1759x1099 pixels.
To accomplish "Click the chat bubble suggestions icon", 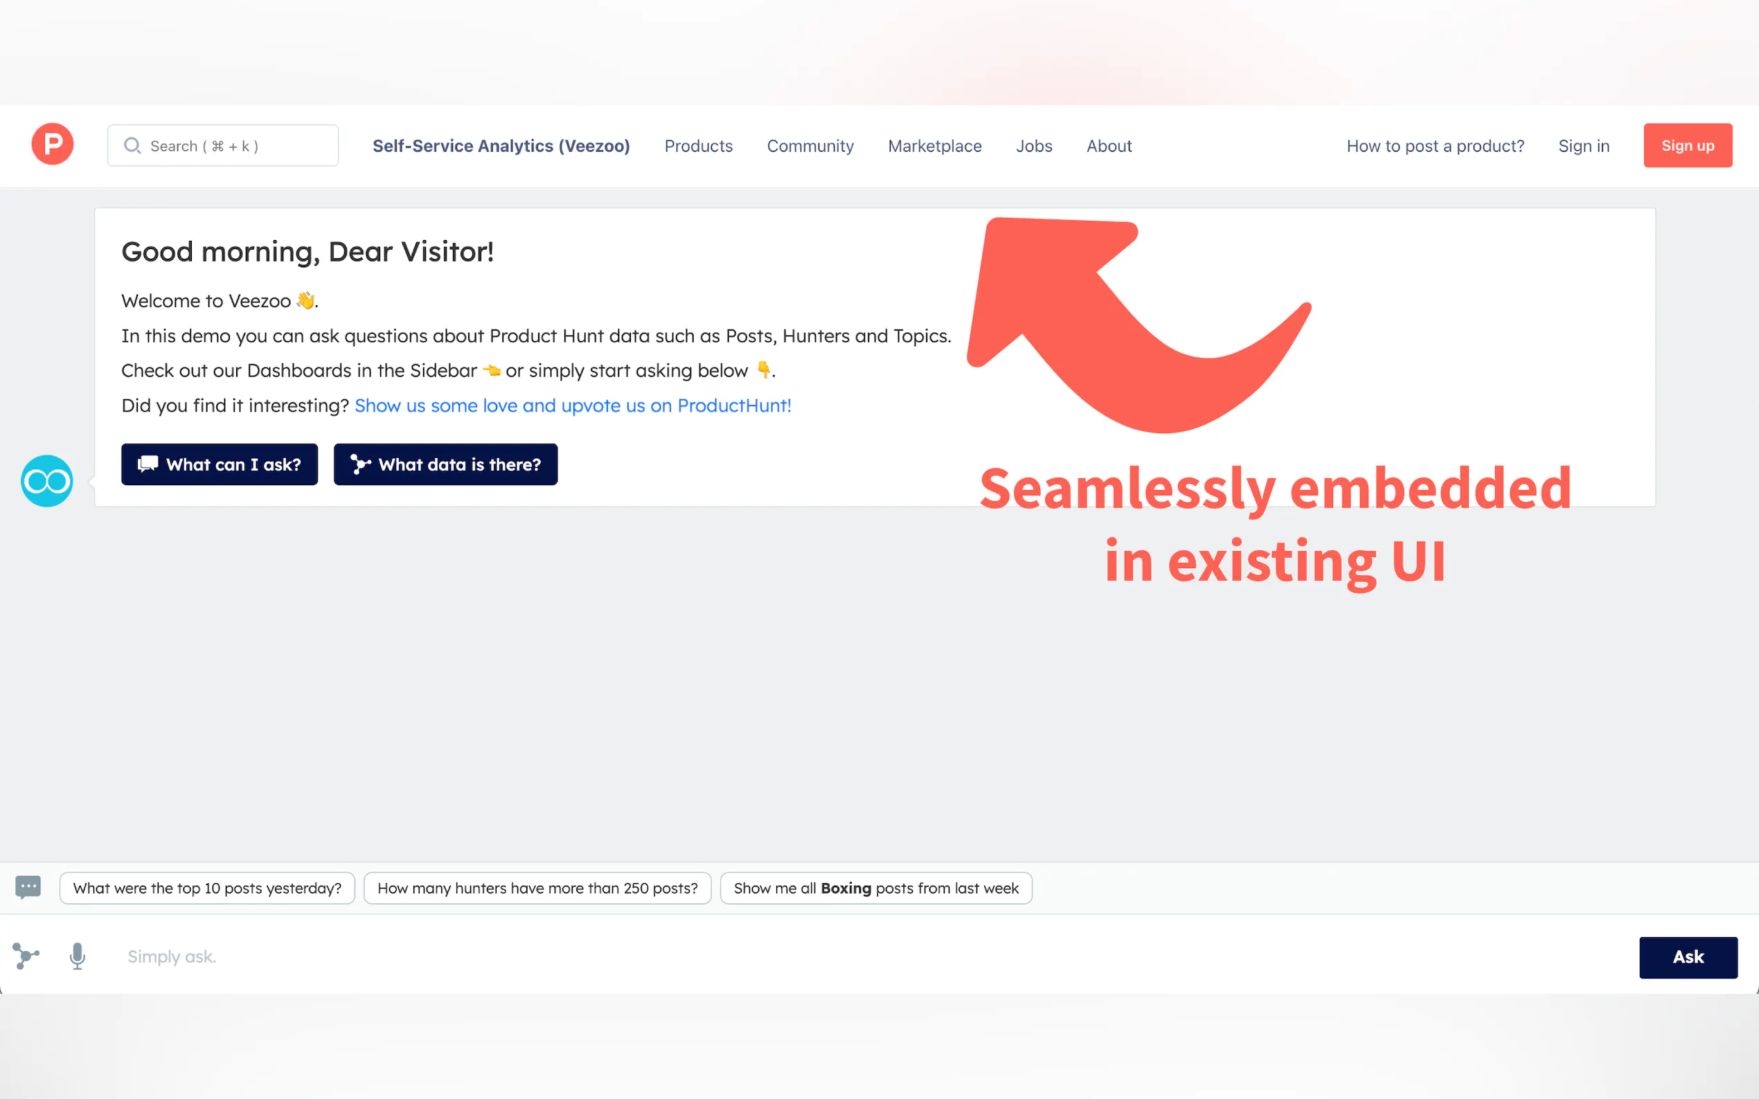I will [28, 887].
